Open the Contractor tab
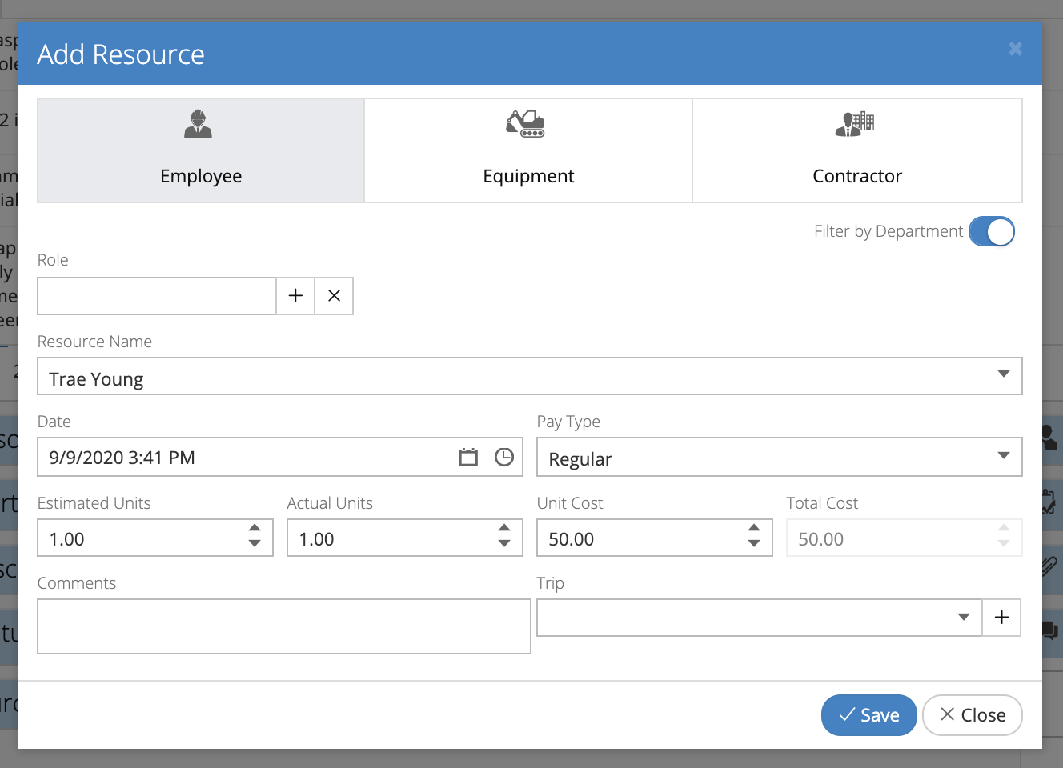Image resolution: width=1063 pixels, height=768 pixels. (857, 150)
